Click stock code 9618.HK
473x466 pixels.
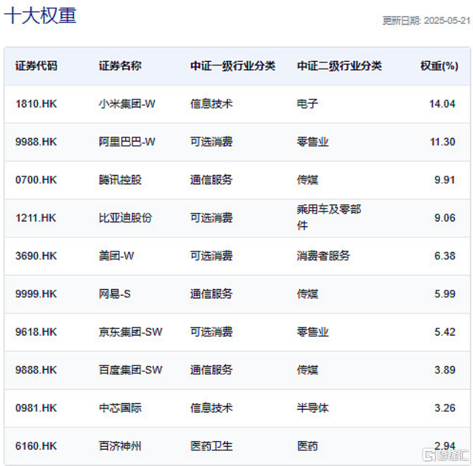pyautogui.click(x=36, y=332)
